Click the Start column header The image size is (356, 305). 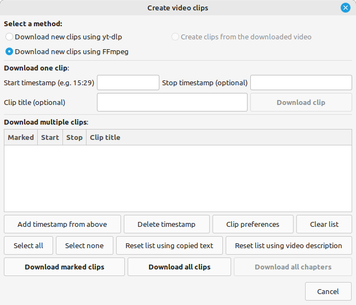[x=50, y=137]
